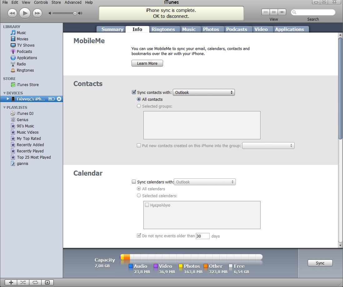Toggle Repeat button
Image resolution: width=343 pixels, height=287 pixels.
pyautogui.click(x=35, y=282)
